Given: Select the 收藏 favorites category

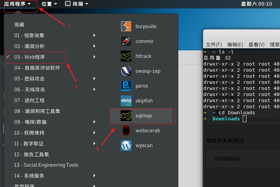Looking at the screenshot, I should [x=19, y=25].
